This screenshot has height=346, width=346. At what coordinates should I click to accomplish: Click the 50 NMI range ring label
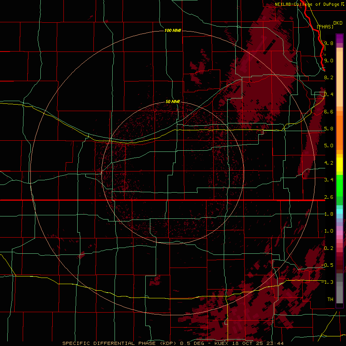coord(173,102)
